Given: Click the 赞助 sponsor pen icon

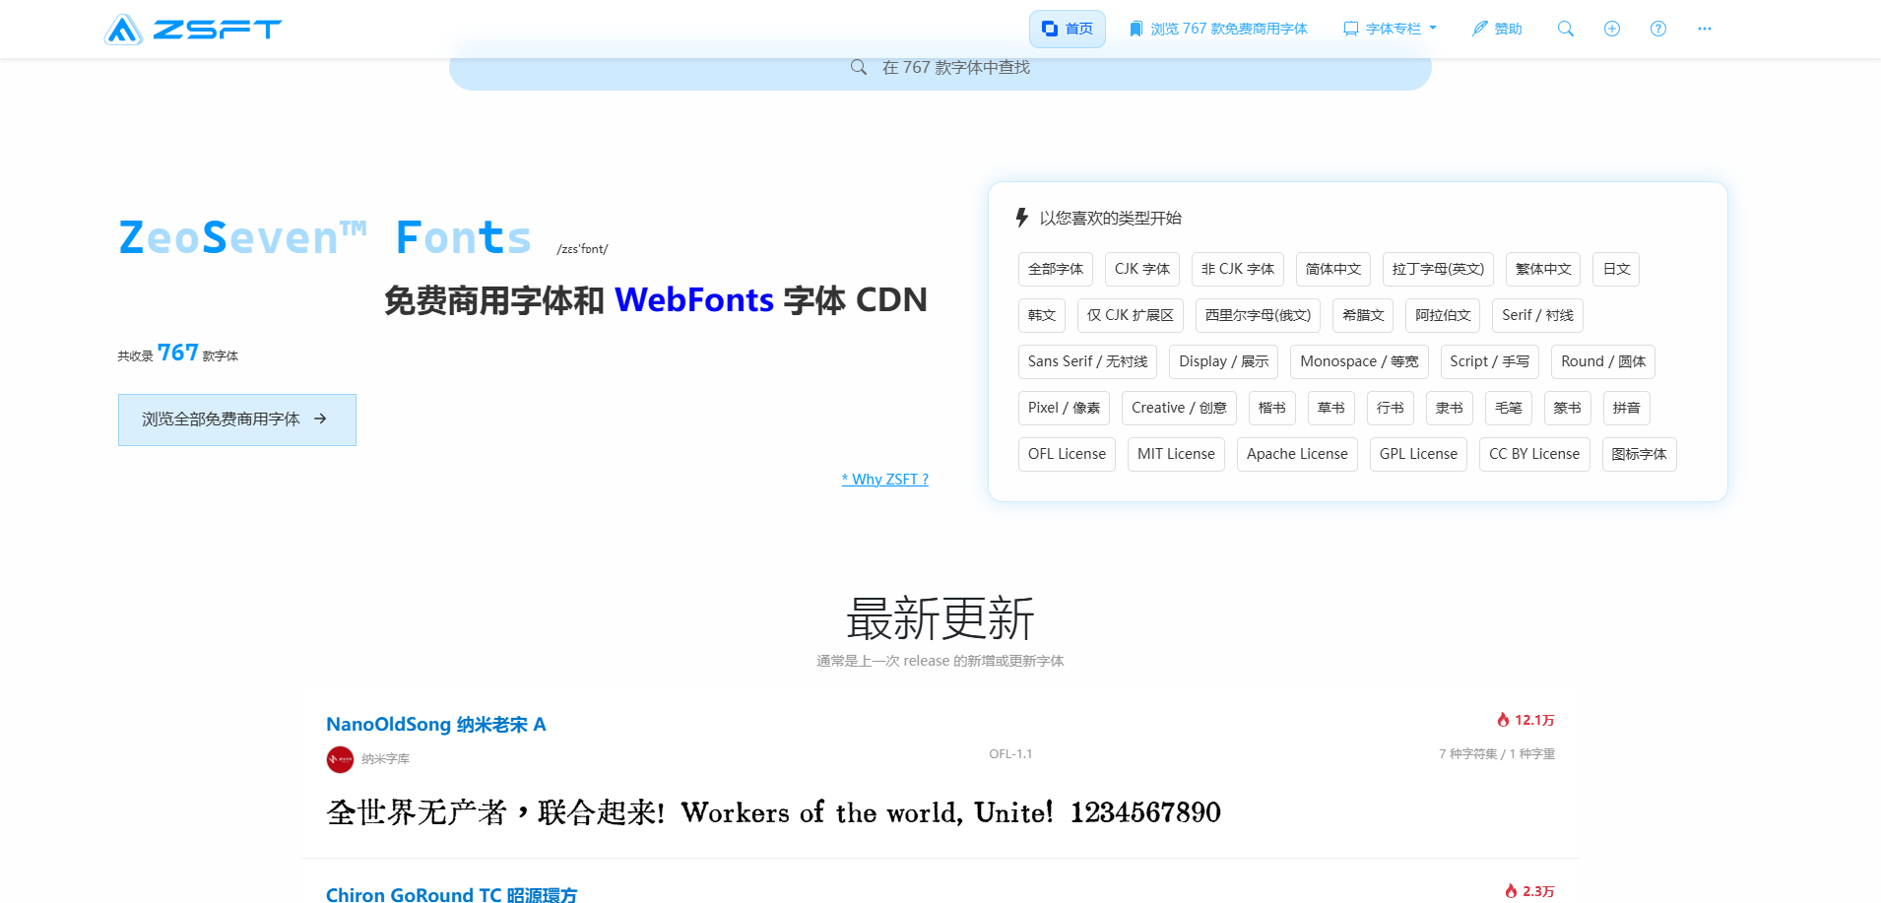Looking at the screenshot, I should point(1479,29).
